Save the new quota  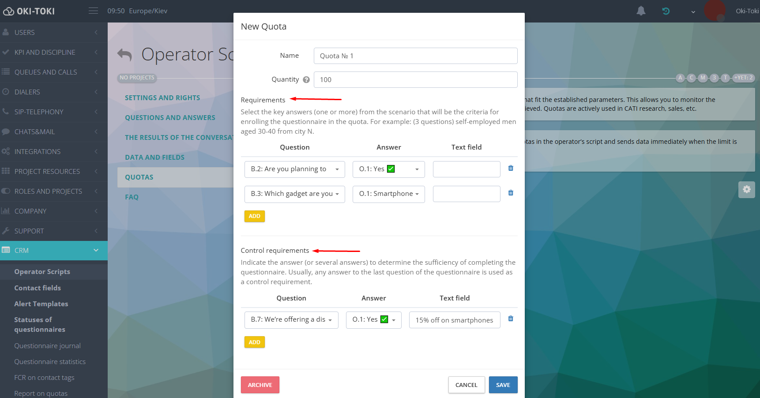pyautogui.click(x=503, y=385)
